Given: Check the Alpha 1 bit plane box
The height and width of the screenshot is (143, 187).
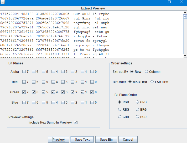Looking at the screenshot, I should pos(82,71).
